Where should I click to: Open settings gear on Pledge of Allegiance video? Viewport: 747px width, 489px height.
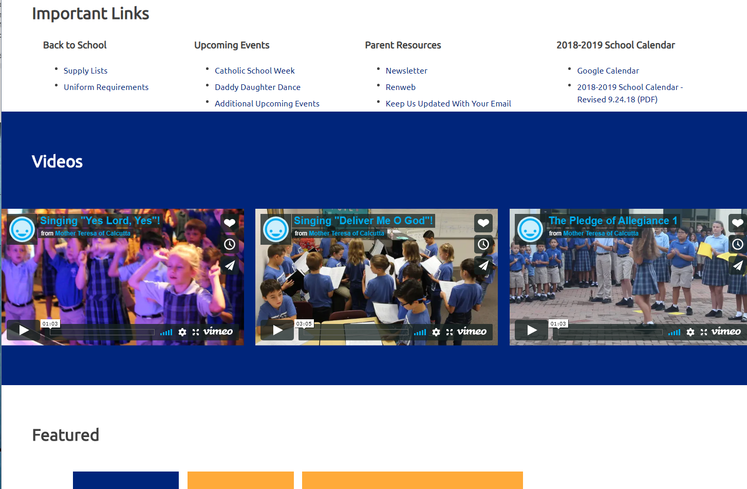click(690, 332)
